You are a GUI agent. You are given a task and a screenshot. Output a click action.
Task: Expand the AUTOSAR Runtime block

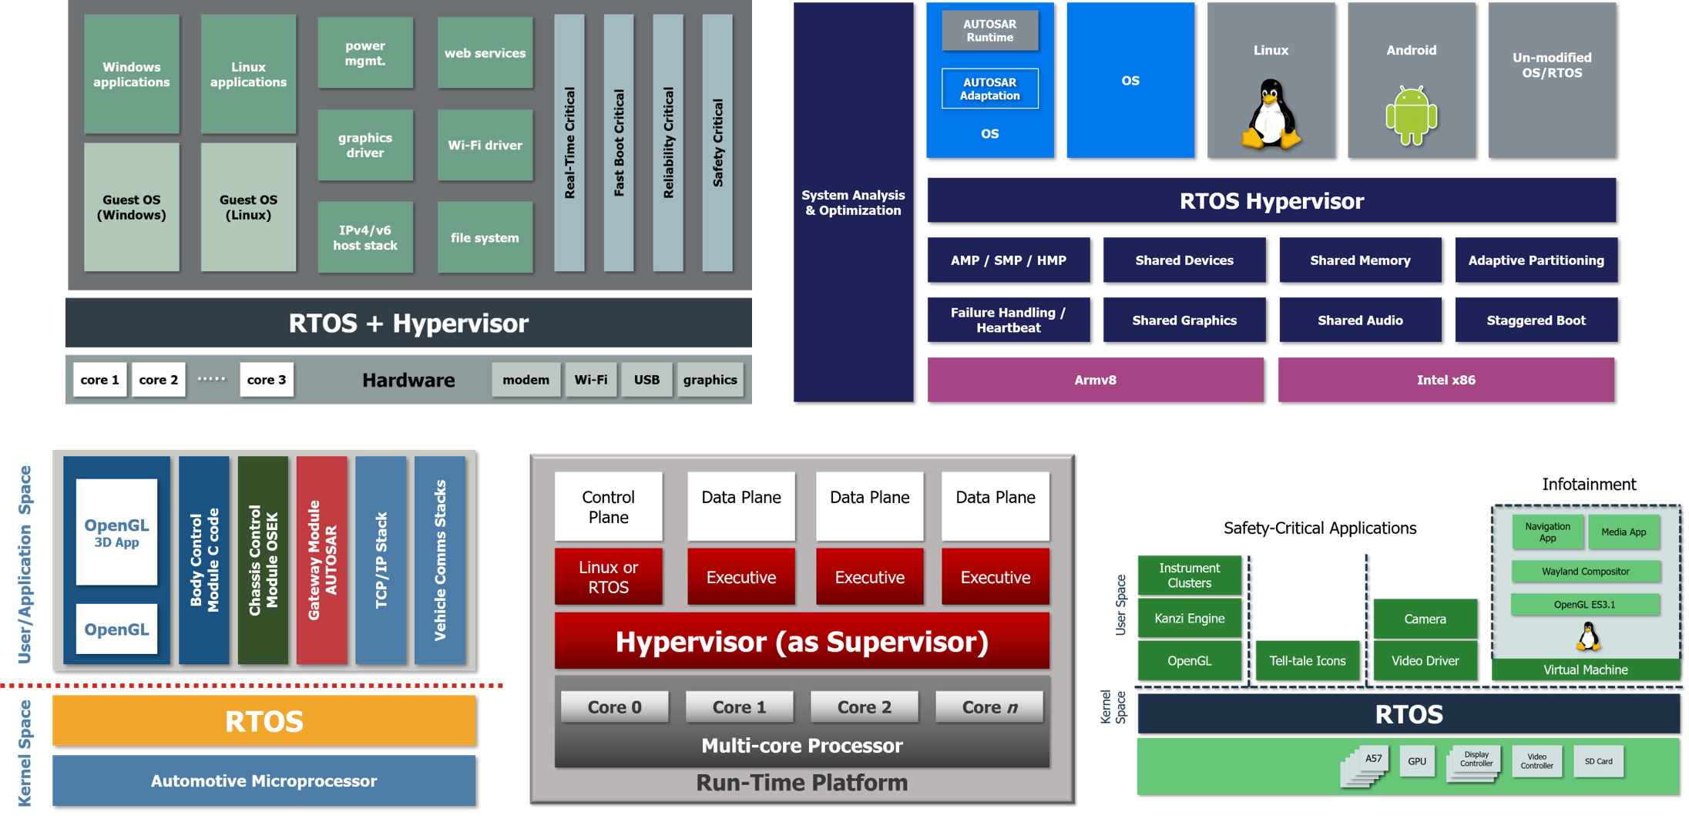[989, 30]
